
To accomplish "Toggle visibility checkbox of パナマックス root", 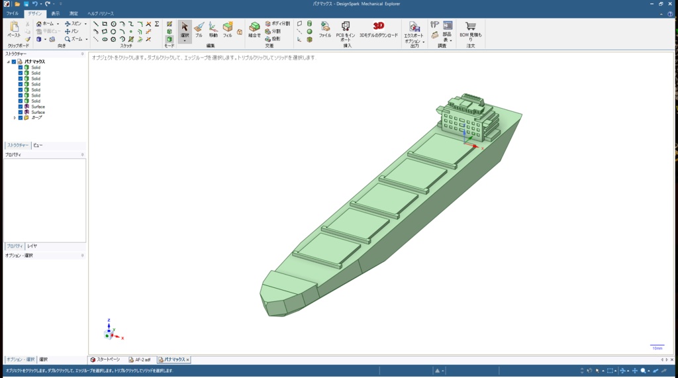I will (x=14, y=62).
